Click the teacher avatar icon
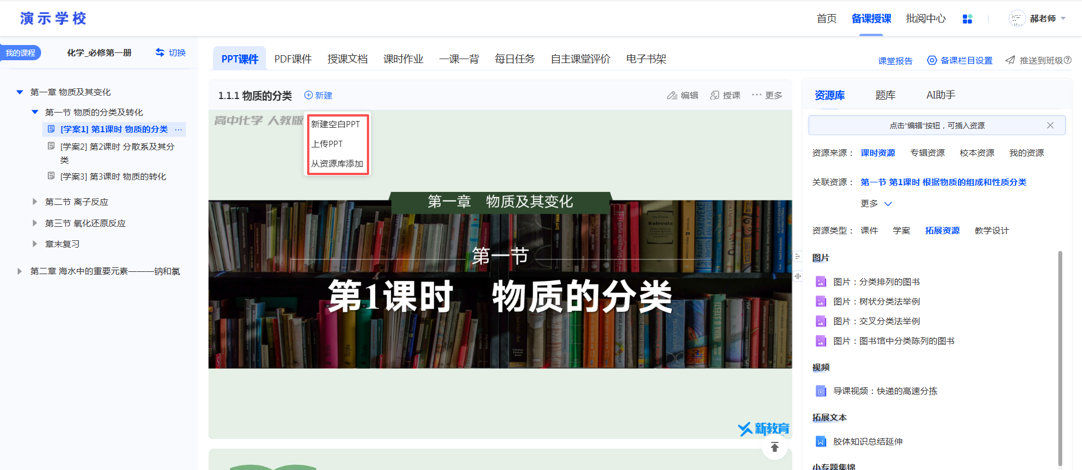The image size is (1082, 470). [x=1017, y=19]
